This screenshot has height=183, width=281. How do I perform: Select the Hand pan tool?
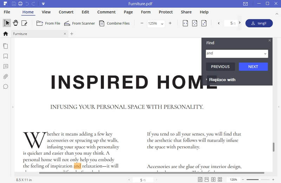pos(15,23)
